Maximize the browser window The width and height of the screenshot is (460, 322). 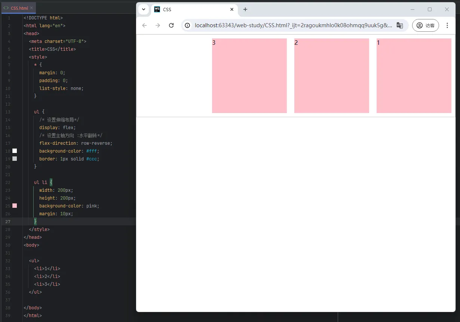(430, 9)
